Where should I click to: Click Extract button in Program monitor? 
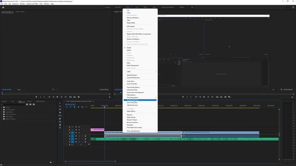(221, 97)
